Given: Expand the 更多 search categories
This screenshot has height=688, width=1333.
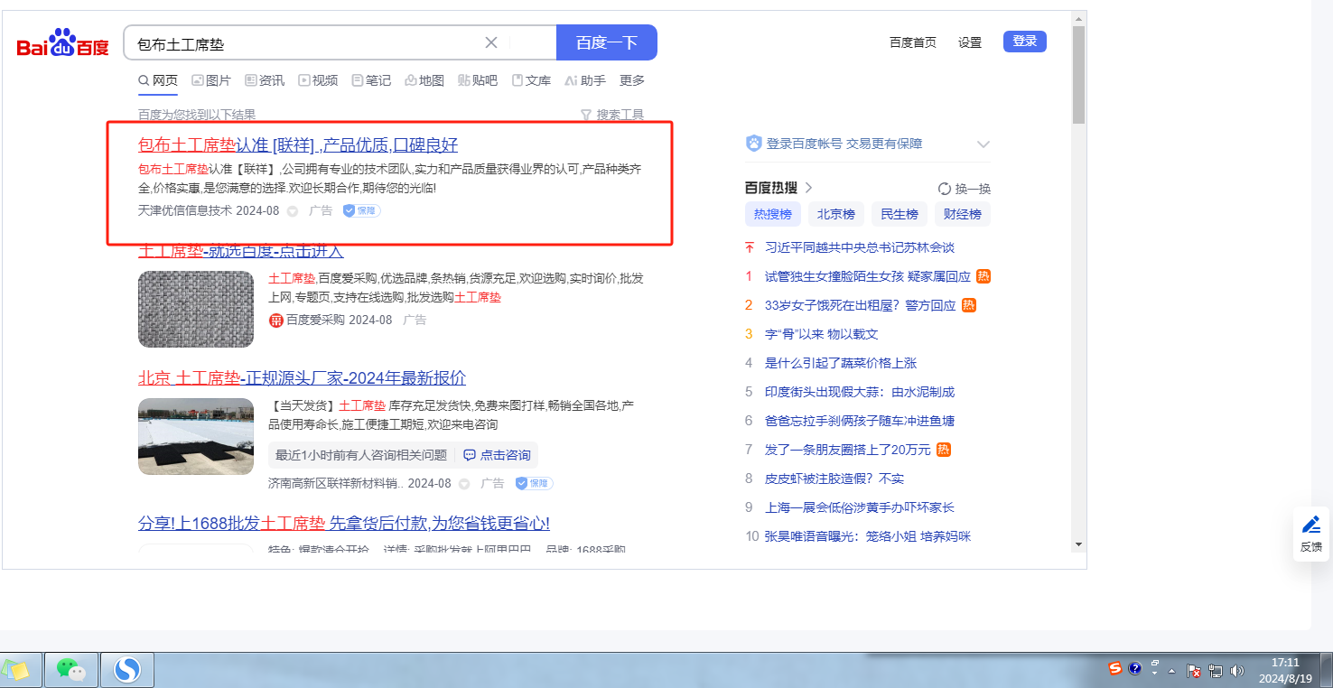Looking at the screenshot, I should (x=632, y=80).
